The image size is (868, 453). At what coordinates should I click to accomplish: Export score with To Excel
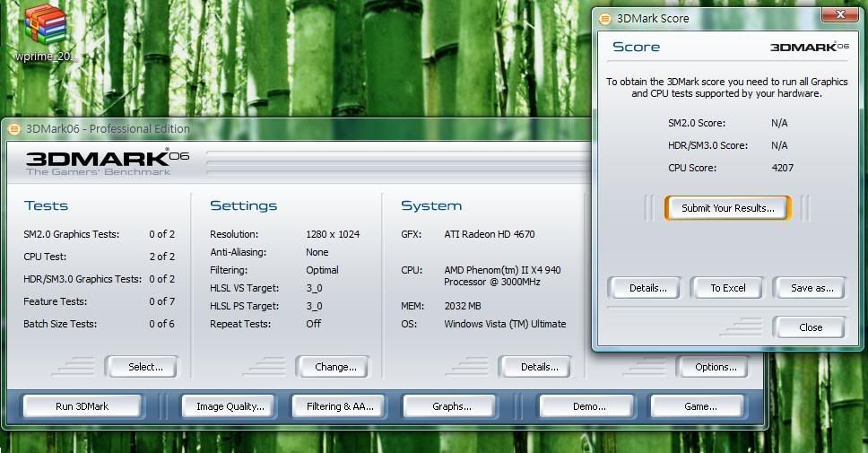pos(727,288)
